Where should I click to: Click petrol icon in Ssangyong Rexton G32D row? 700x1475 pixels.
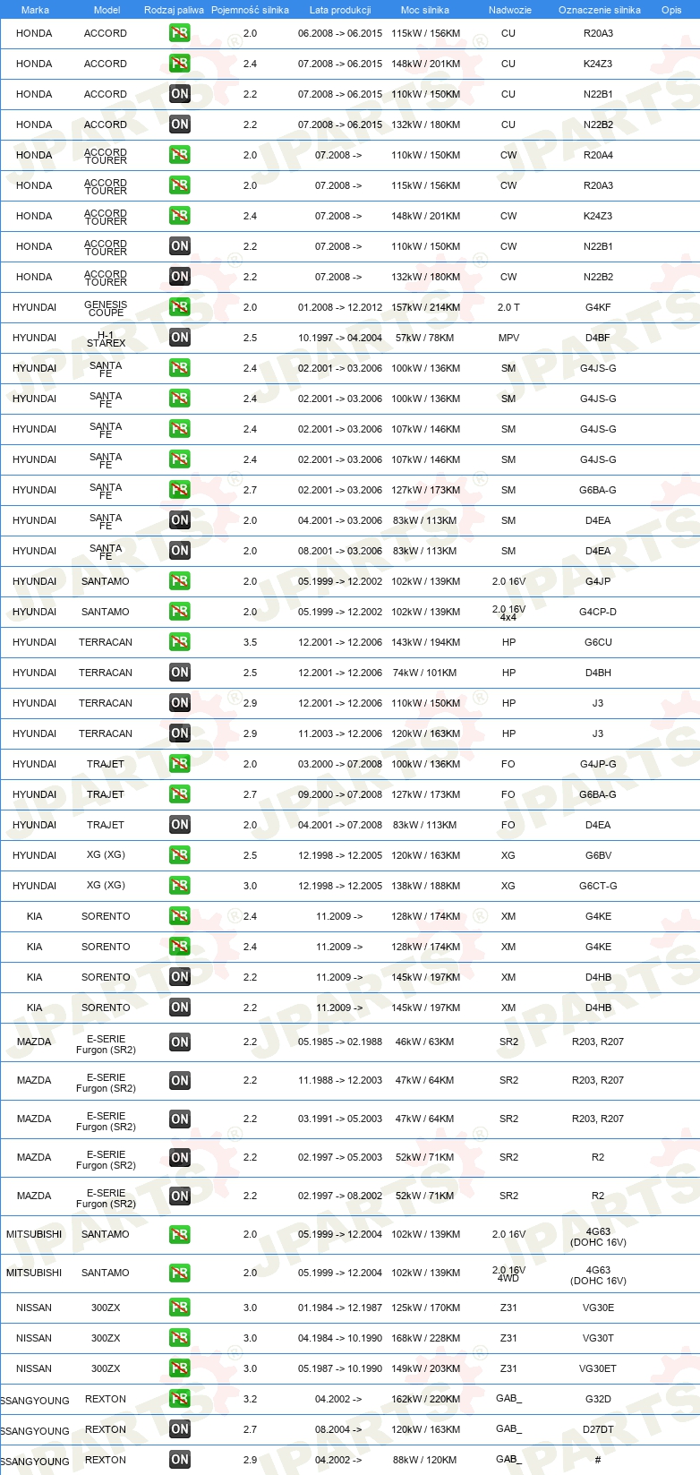point(179,1399)
